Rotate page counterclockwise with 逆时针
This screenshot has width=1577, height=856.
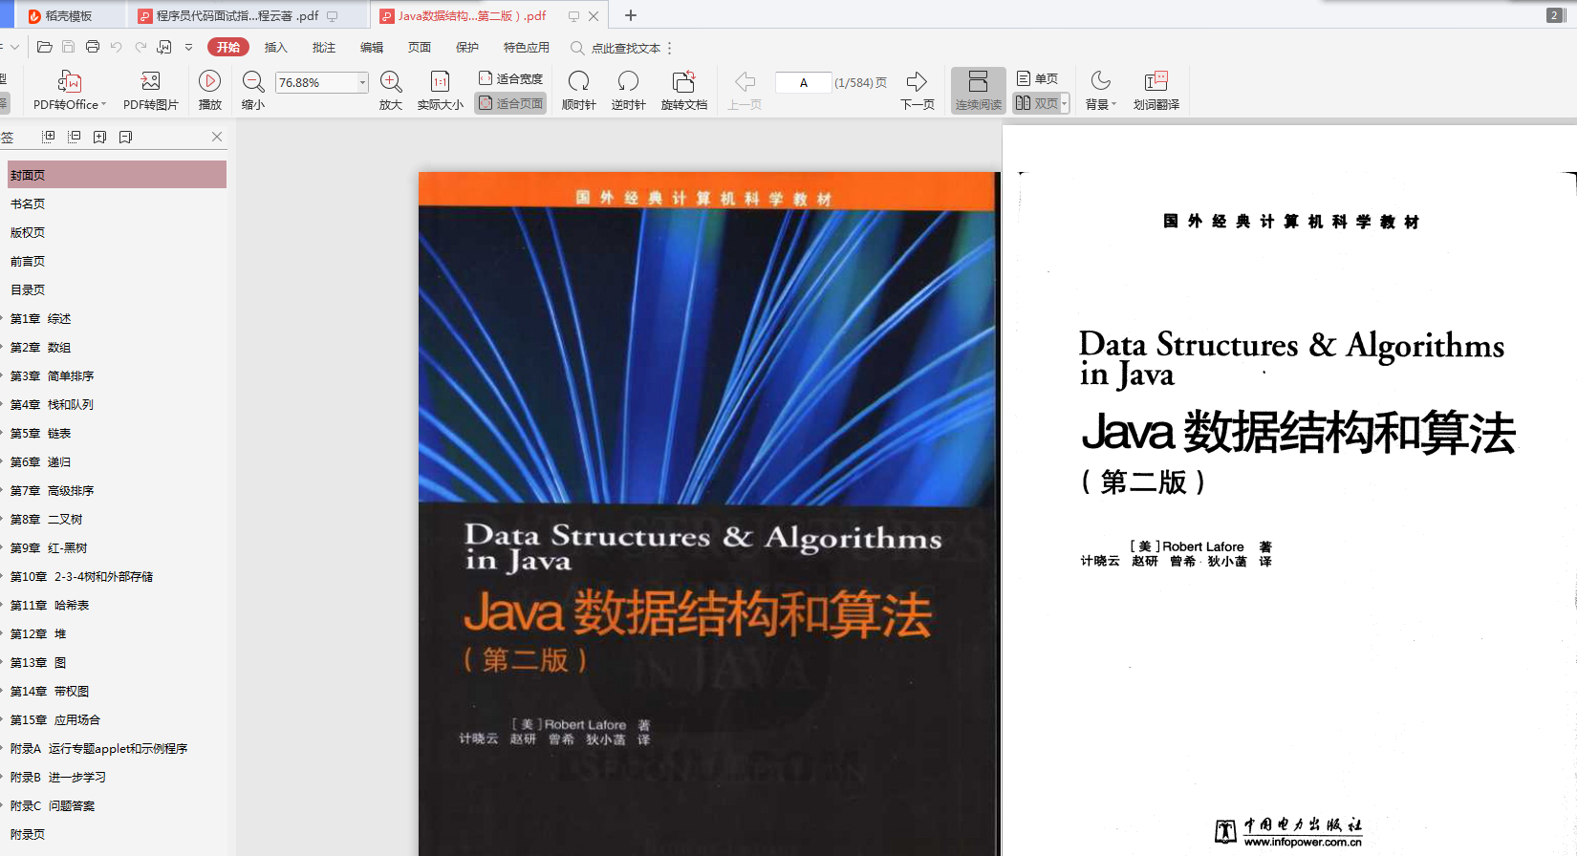628,91
